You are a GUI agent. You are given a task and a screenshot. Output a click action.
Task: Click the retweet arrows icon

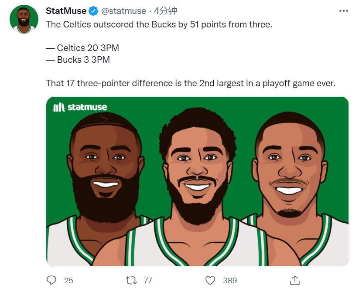point(131,280)
